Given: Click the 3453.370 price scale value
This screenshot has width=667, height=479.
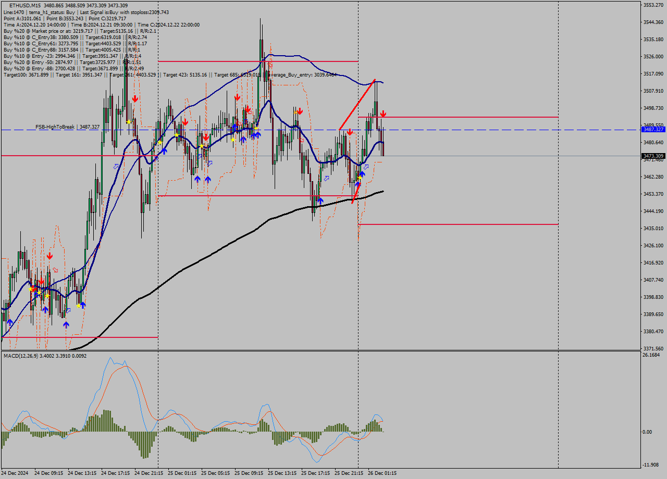Looking at the screenshot, I should coord(653,194).
